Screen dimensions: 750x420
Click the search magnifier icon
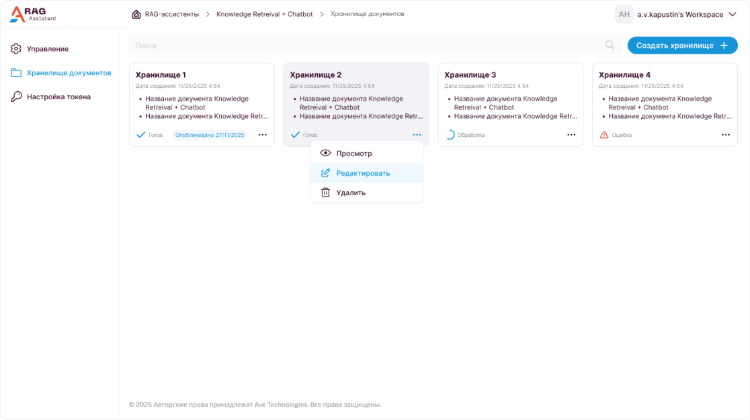click(x=610, y=45)
